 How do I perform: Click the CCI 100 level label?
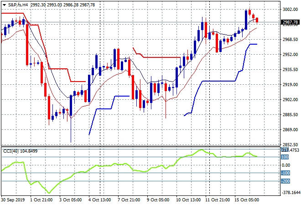point(285,157)
